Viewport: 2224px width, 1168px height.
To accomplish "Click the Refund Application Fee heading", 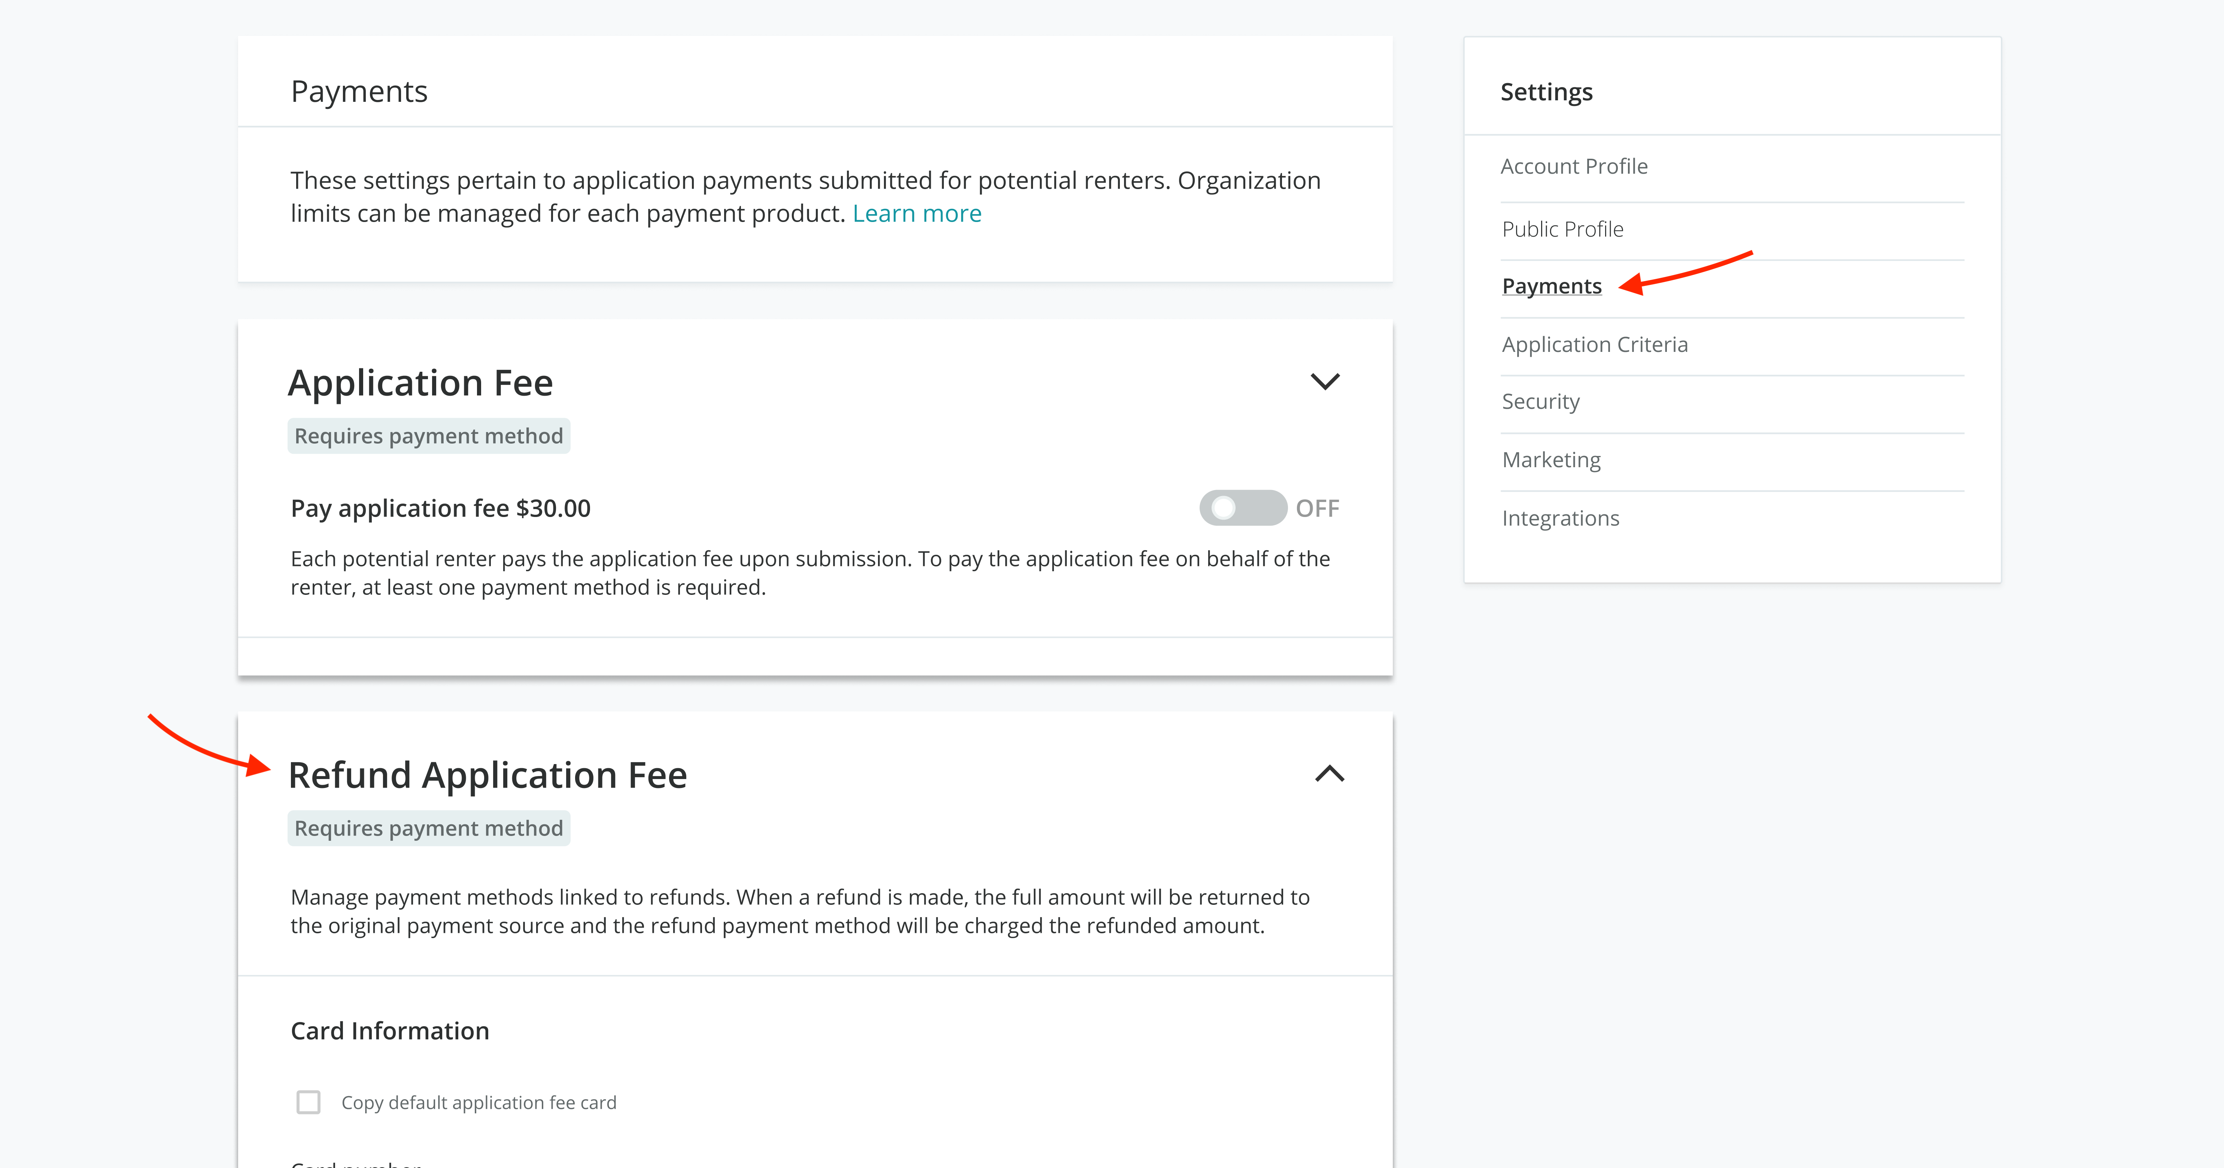I will 487,774.
